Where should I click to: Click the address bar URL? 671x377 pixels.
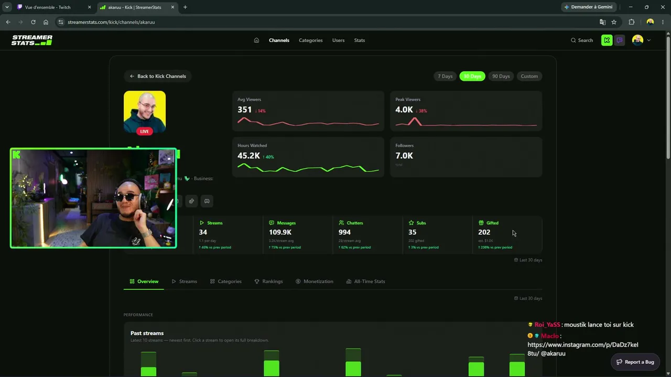click(111, 22)
